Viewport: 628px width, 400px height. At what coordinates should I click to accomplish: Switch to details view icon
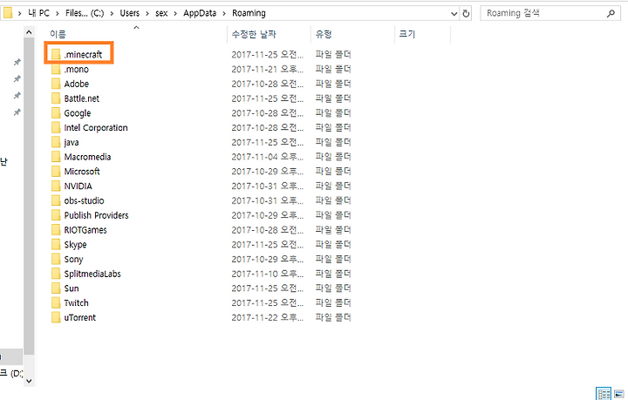pyautogui.click(x=604, y=394)
